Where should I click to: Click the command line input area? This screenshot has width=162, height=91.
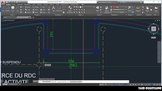click(x=84, y=82)
